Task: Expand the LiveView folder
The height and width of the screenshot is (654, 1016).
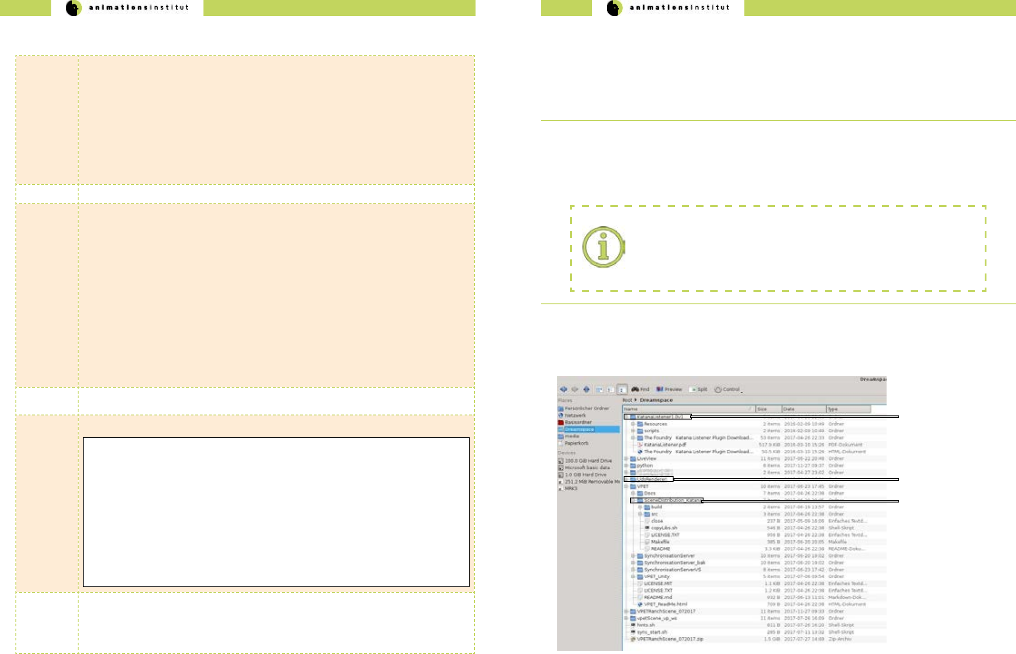Action: 626,459
